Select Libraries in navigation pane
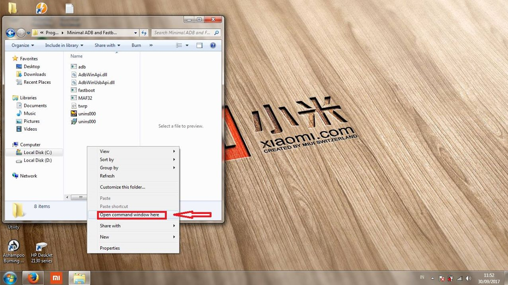 tap(24, 98)
